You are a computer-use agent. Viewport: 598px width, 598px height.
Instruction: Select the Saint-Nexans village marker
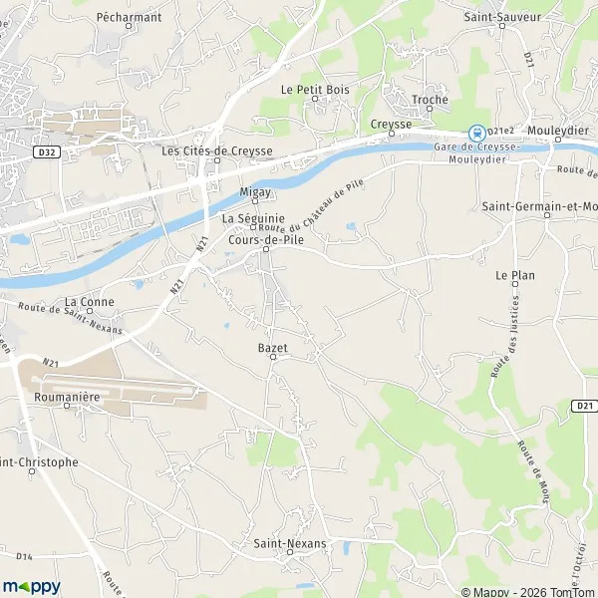(x=290, y=552)
